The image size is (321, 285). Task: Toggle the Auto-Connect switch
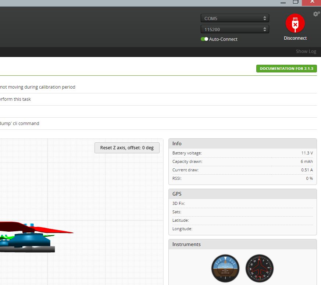(204, 39)
